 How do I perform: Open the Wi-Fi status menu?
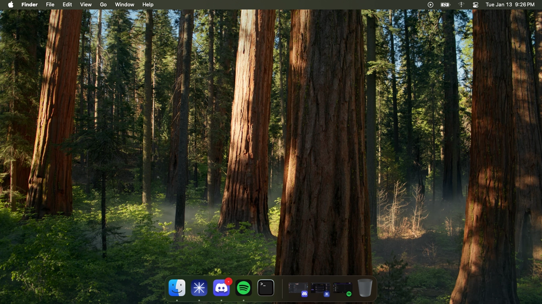click(x=461, y=5)
